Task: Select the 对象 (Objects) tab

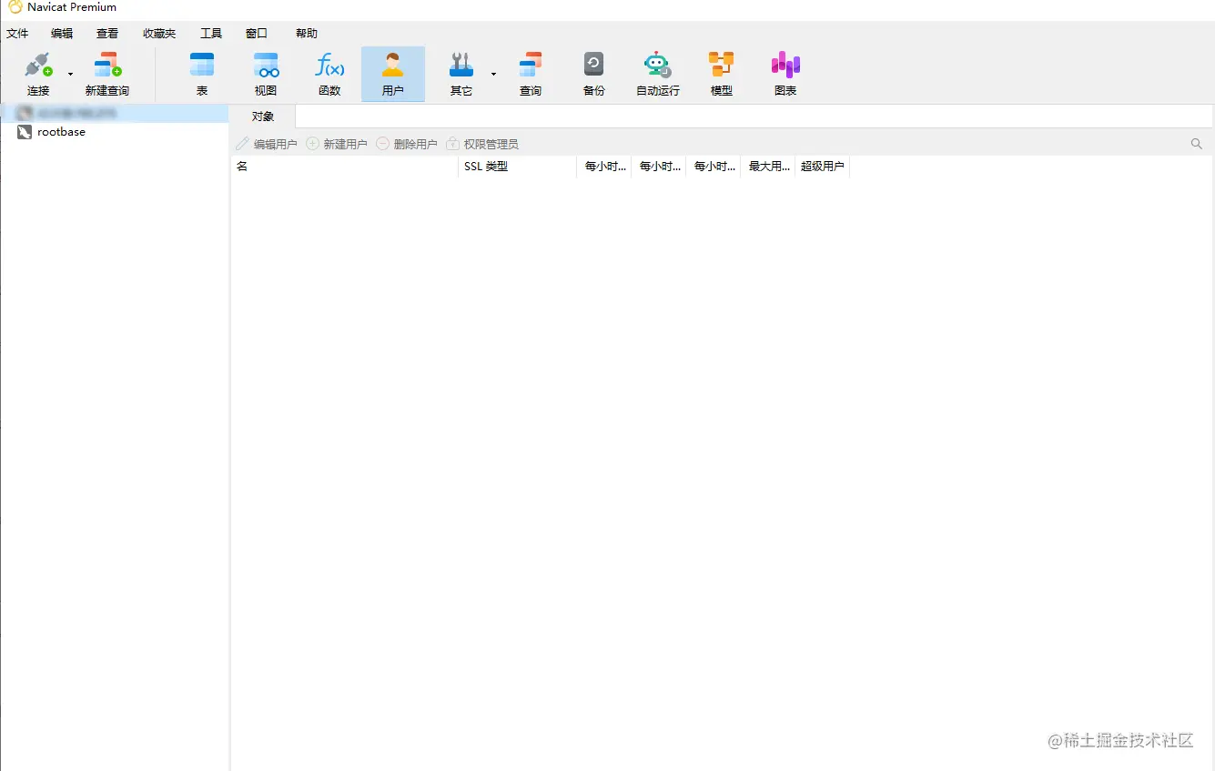Action: 263,117
